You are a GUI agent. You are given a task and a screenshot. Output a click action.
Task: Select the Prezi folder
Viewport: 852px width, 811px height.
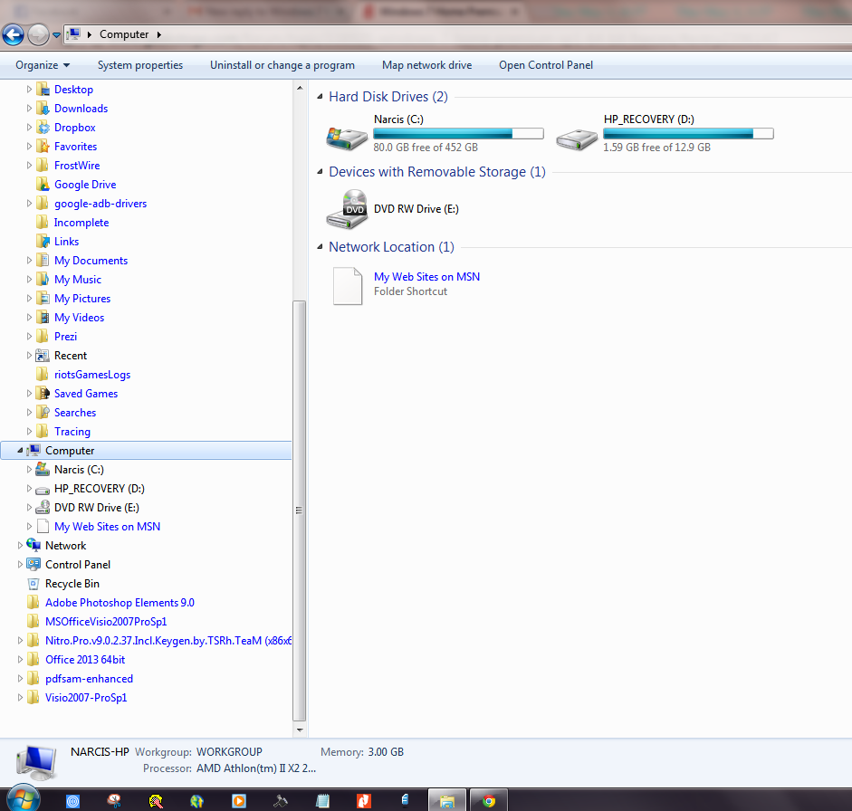tap(65, 337)
